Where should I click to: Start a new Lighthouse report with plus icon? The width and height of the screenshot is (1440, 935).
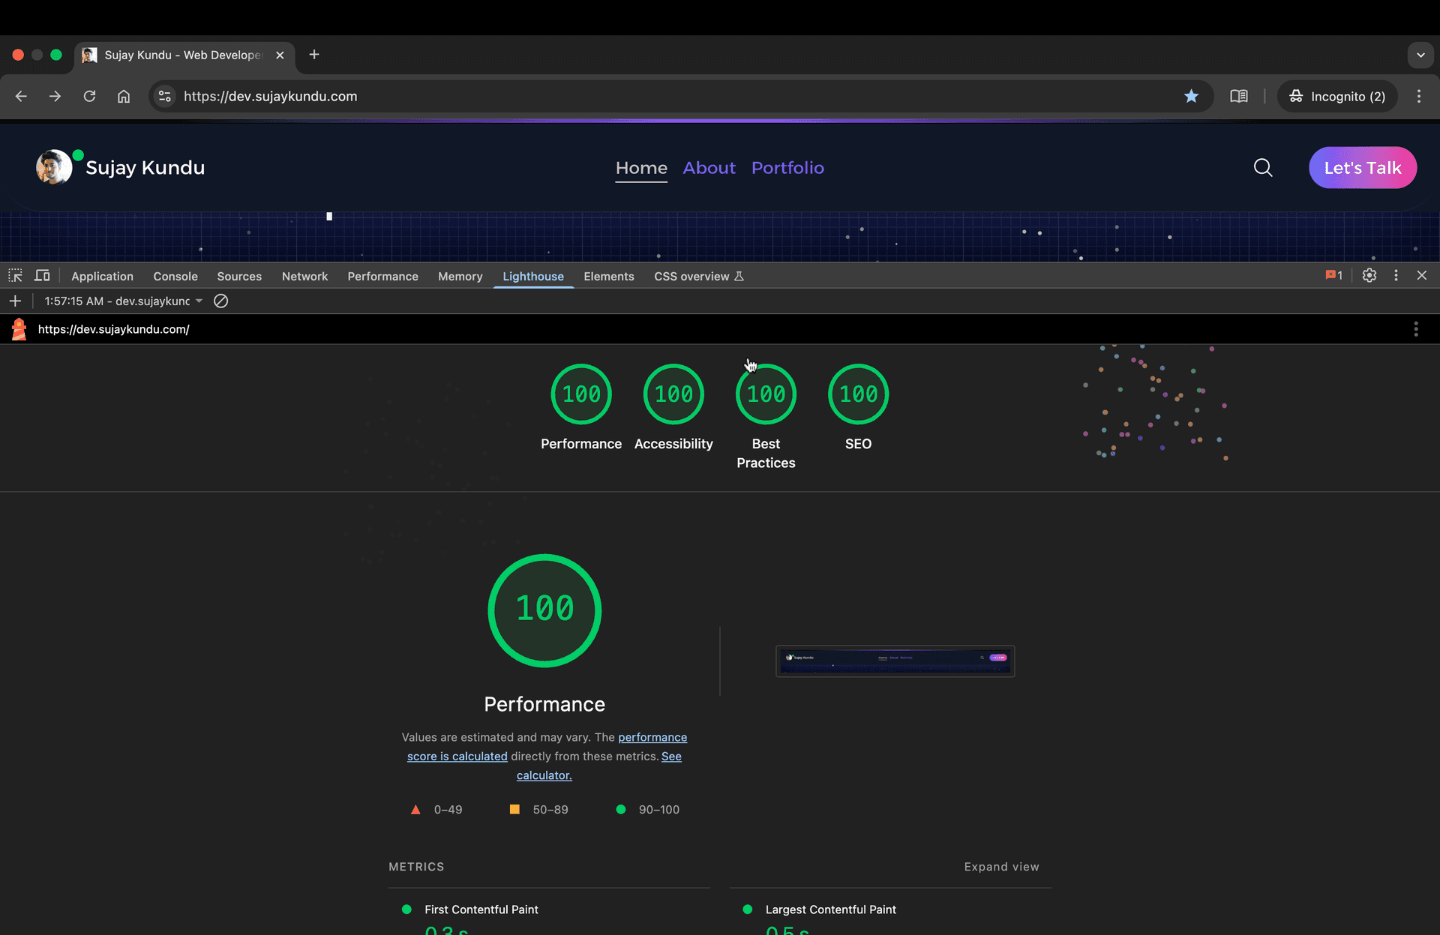(x=15, y=301)
